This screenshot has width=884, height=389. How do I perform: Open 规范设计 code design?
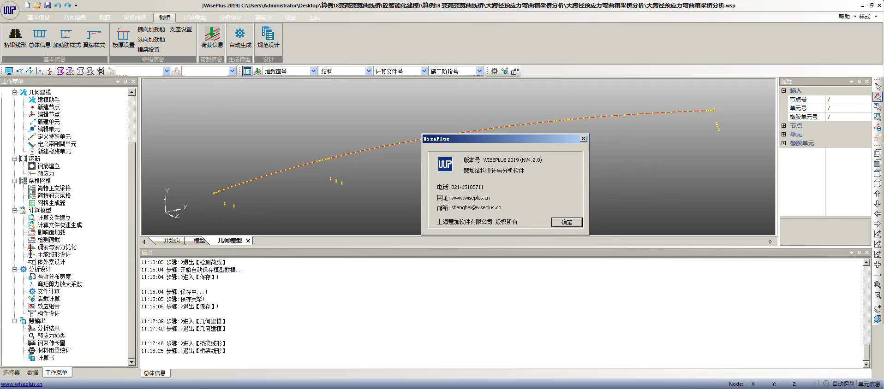tap(268, 38)
